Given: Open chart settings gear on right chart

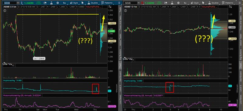Looking at the screenshot, I should 178,3.
